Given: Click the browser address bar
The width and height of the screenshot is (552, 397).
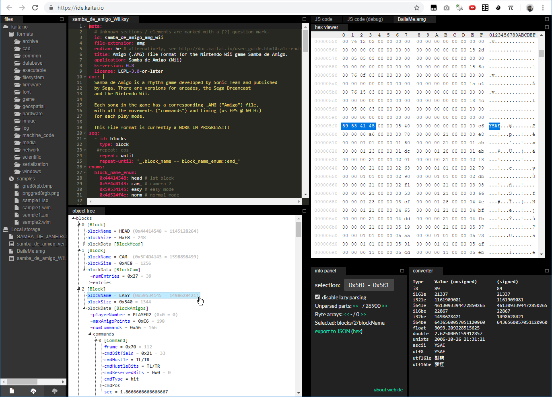Looking at the screenshot, I should click(233, 8).
